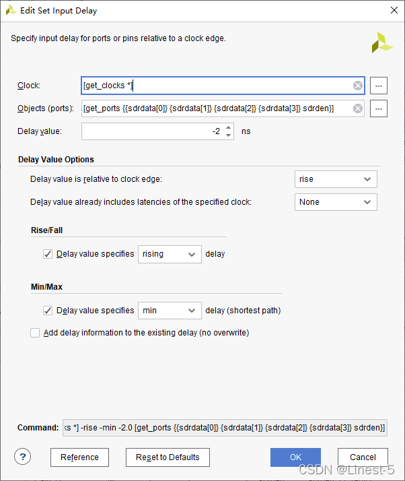The image size is (405, 481).
Task: Clear the Clock field with its X icon
Action: pyautogui.click(x=357, y=86)
